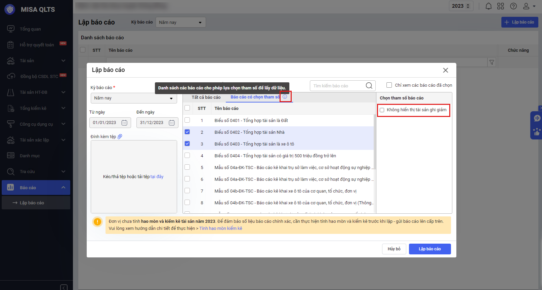Enable Chỉ xem các báo cáo đã chọn checkbox
Screen dimensions: 542x290
click(389, 85)
